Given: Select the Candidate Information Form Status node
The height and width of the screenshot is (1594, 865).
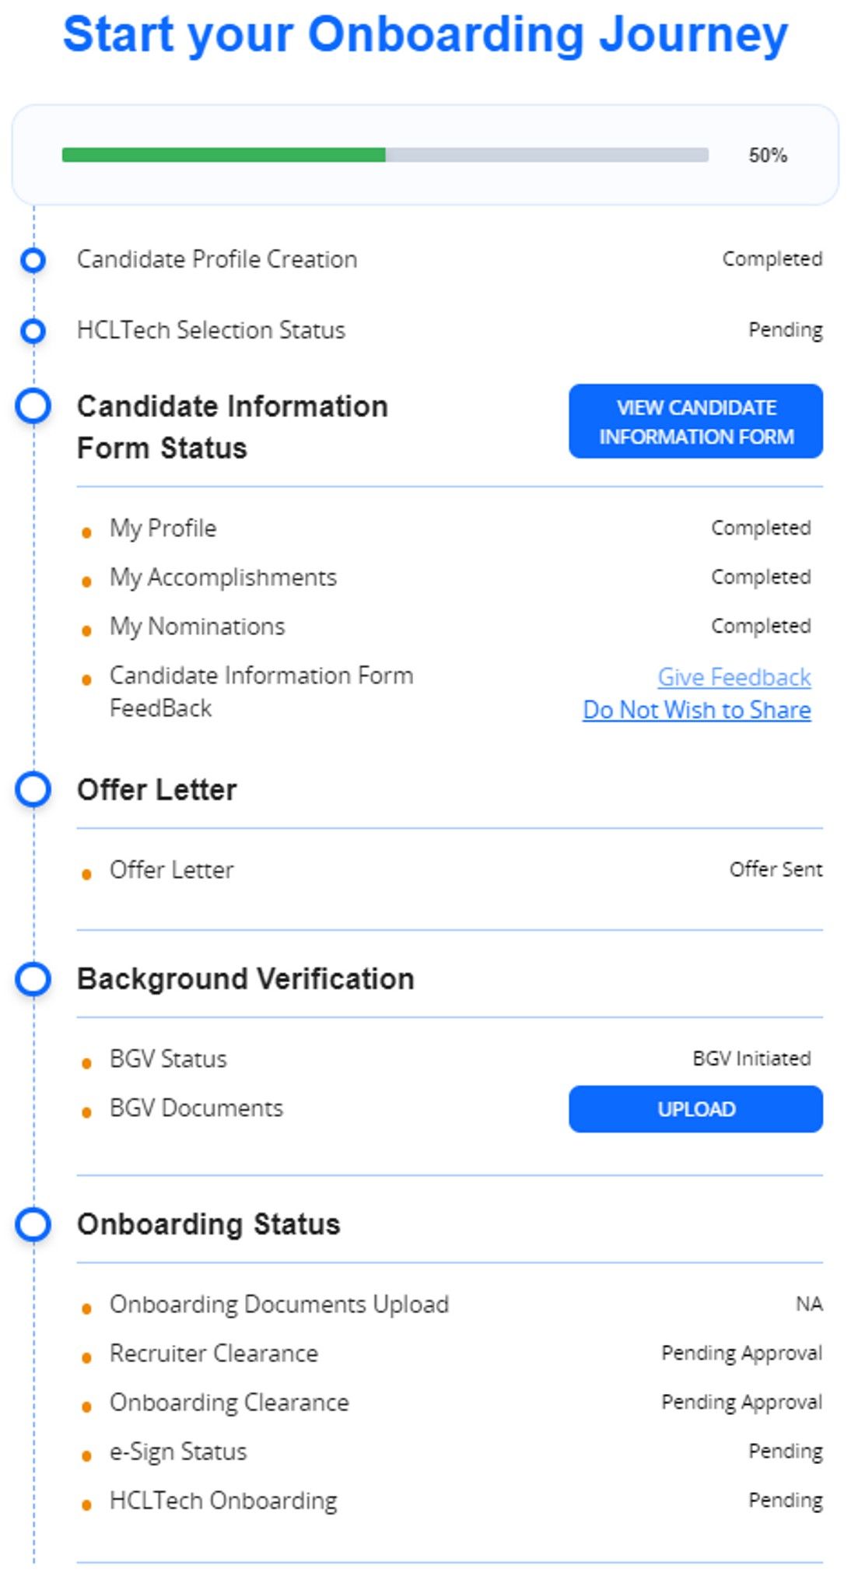Looking at the screenshot, I should click(x=33, y=404).
